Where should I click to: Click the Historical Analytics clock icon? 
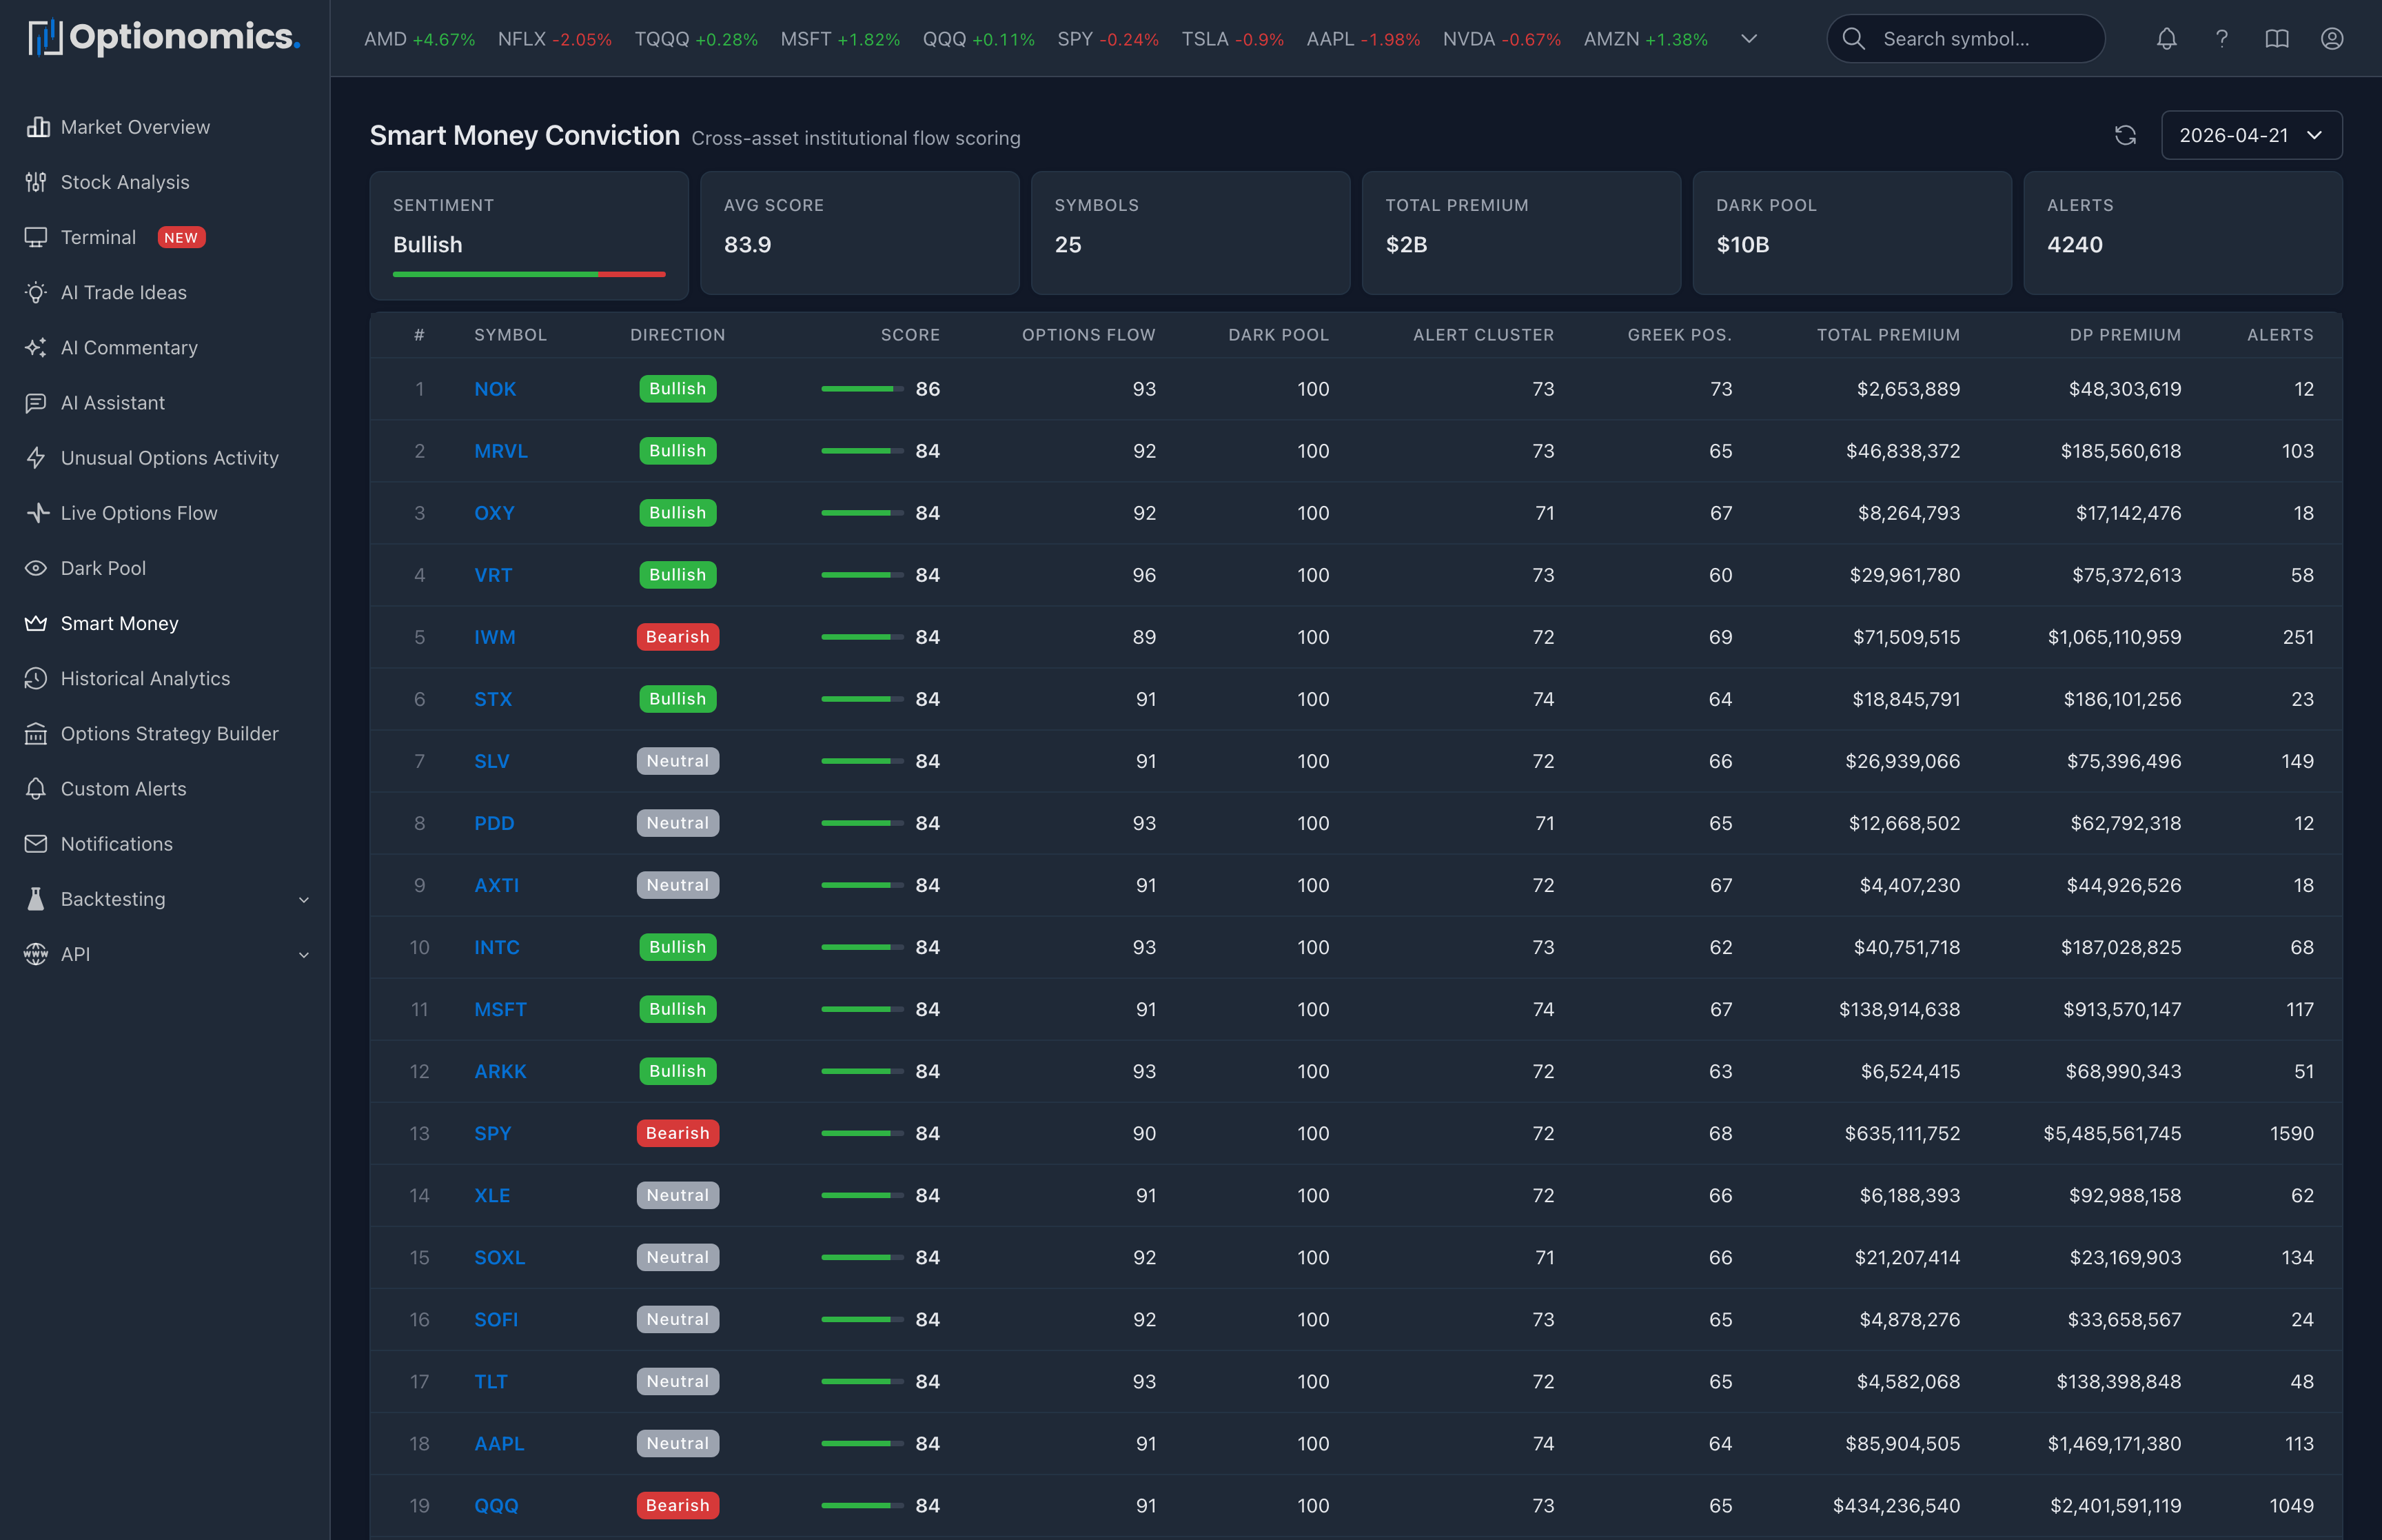tap(37, 678)
